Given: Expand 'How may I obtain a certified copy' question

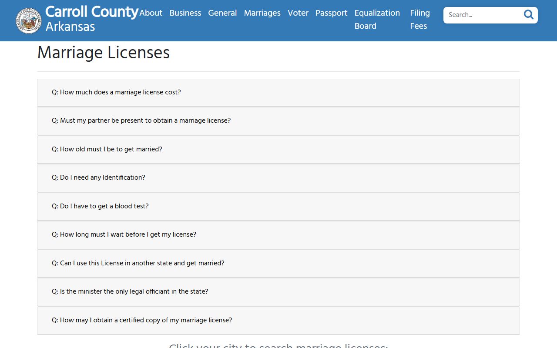Looking at the screenshot, I should pyautogui.click(x=278, y=321).
